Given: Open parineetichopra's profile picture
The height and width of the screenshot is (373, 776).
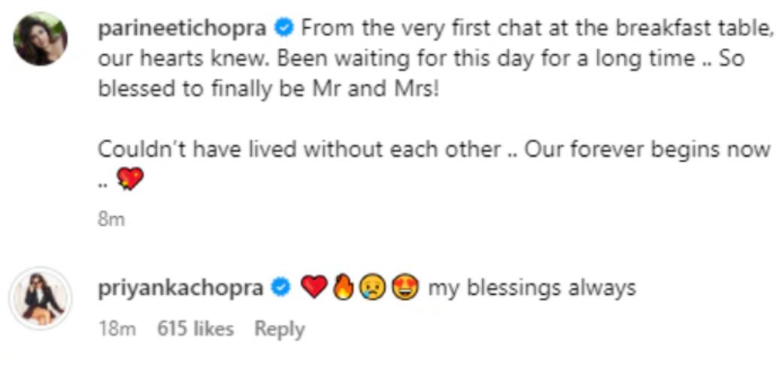Looking at the screenshot, I should click(x=41, y=38).
